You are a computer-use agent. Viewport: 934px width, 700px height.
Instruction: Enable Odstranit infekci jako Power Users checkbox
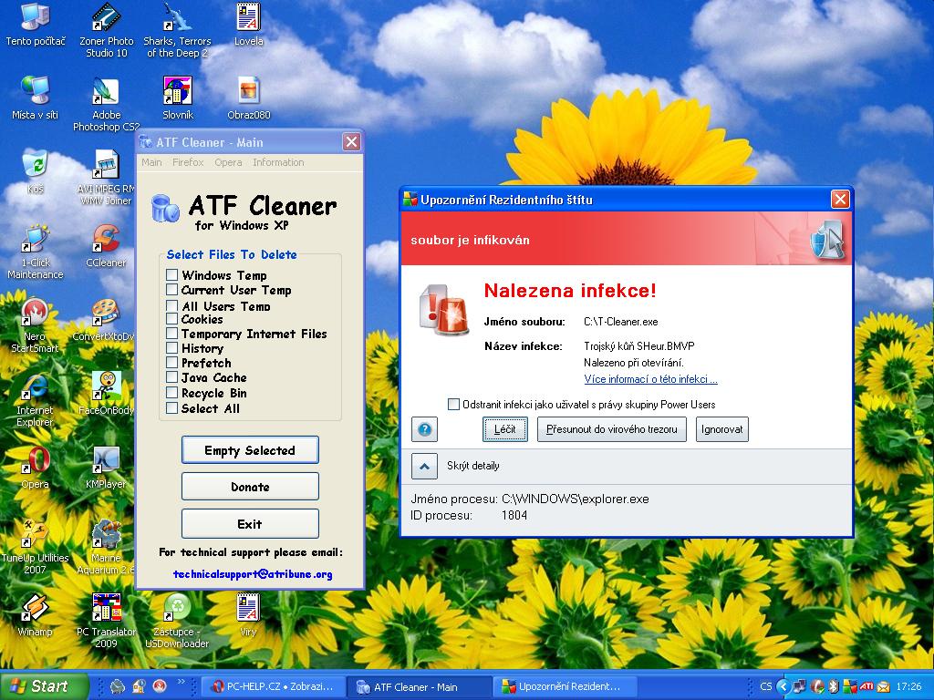[x=453, y=404]
